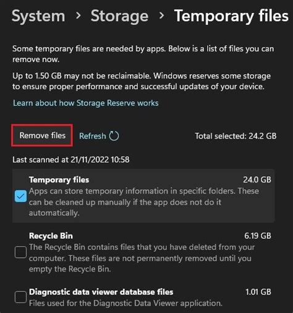Open Learn about how Storage Reserve works

pos(86,103)
